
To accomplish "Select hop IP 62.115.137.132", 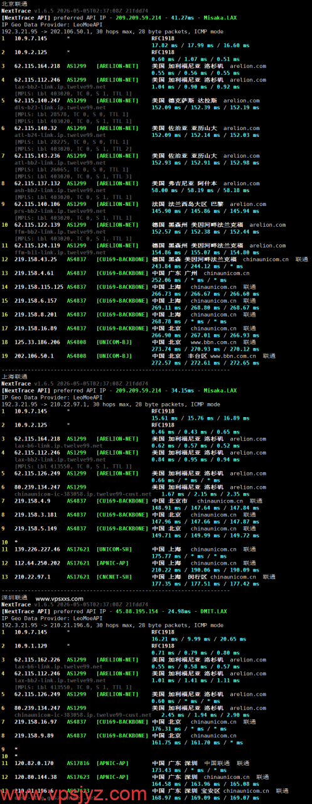I will coord(37,183).
